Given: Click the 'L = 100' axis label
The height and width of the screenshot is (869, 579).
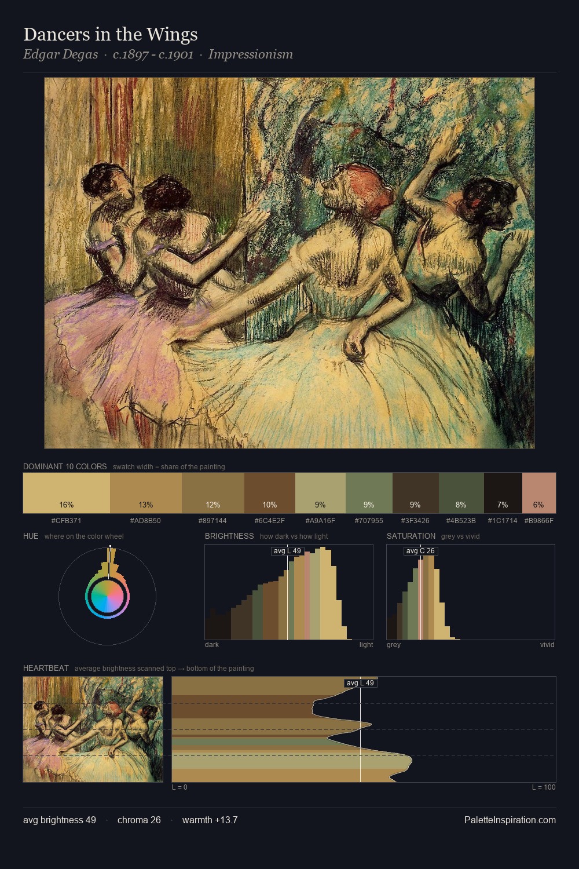Looking at the screenshot, I should 544,787.
